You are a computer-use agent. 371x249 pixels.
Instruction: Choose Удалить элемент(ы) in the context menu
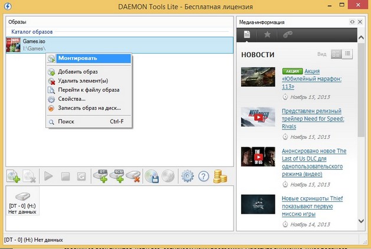click(89, 81)
